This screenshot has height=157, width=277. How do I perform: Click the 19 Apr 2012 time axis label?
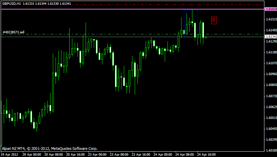click(10, 155)
